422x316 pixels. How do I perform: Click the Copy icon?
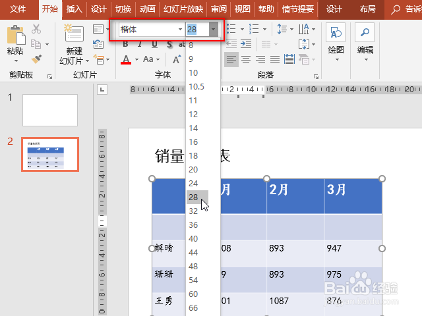tap(36, 44)
